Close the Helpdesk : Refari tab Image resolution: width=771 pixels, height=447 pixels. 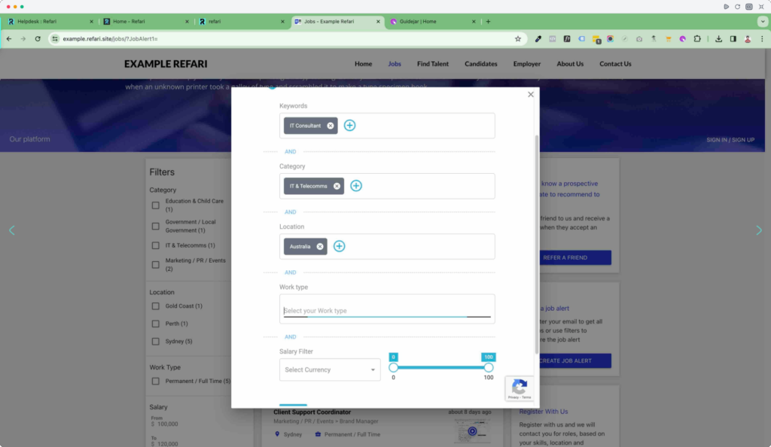click(91, 22)
